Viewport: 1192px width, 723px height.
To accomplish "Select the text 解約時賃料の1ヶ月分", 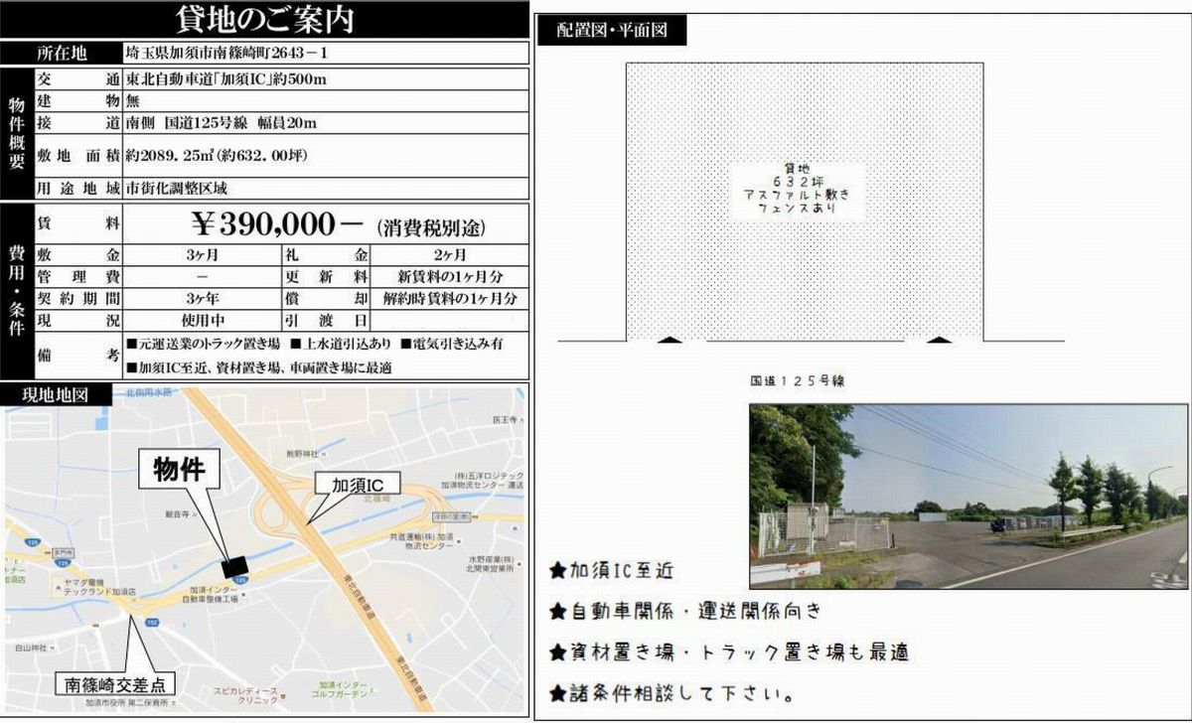I will click(451, 298).
